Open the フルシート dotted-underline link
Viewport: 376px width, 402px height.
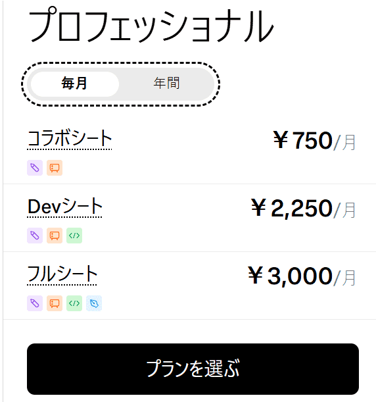click(x=62, y=274)
